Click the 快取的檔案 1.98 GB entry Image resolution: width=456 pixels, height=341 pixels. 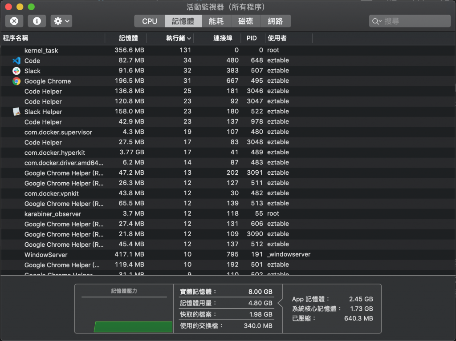tap(226, 314)
